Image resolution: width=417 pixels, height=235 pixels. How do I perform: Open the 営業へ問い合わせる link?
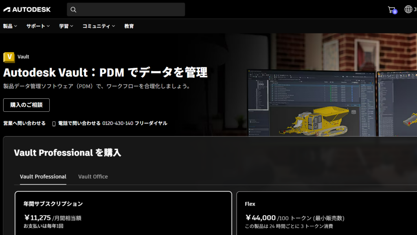(24, 123)
